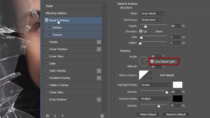The height and width of the screenshot is (118, 210).
Task: Click the Soften value field showing 0
Action: pyautogui.click(x=175, y=43)
